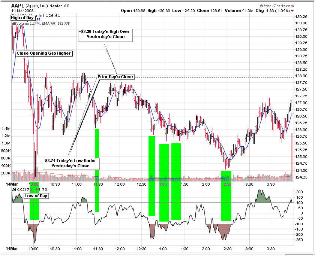Screen dimensions: 315x256
Task: Click the 200K volume axis label
Action: (x=6, y=173)
